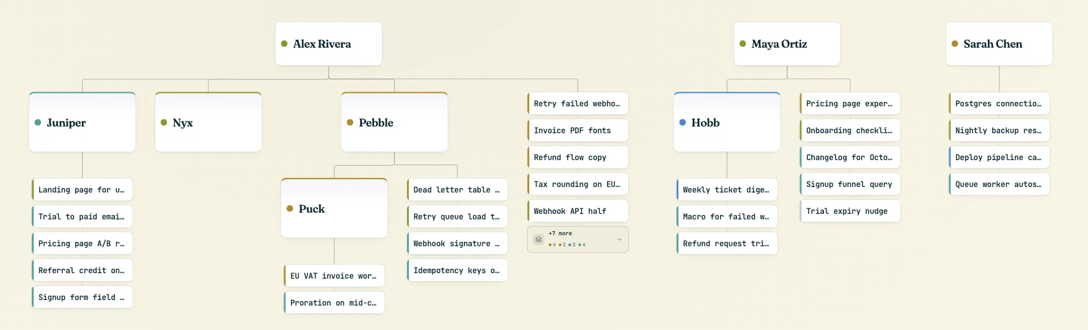The height and width of the screenshot is (330, 1088).
Task: Open the 'Trial to paid emai…' task
Action: [83, 216]
